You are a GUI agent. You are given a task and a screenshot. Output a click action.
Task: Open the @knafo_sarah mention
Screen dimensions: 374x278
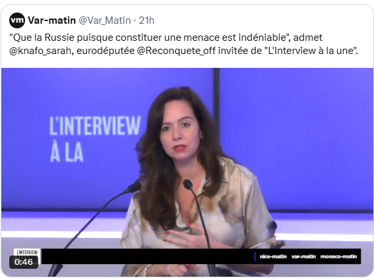click(x=42, y=51)
